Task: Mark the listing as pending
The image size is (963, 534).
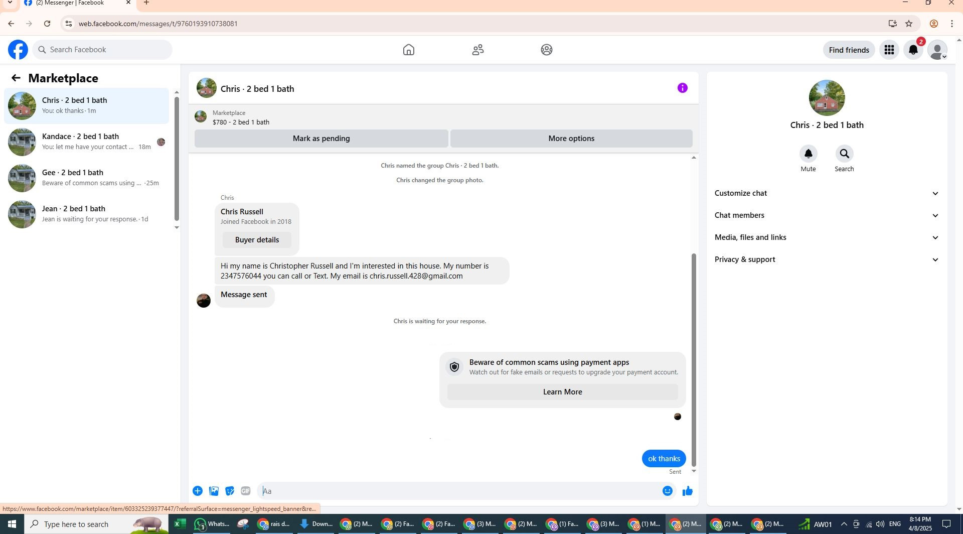Action: (321, 139)
